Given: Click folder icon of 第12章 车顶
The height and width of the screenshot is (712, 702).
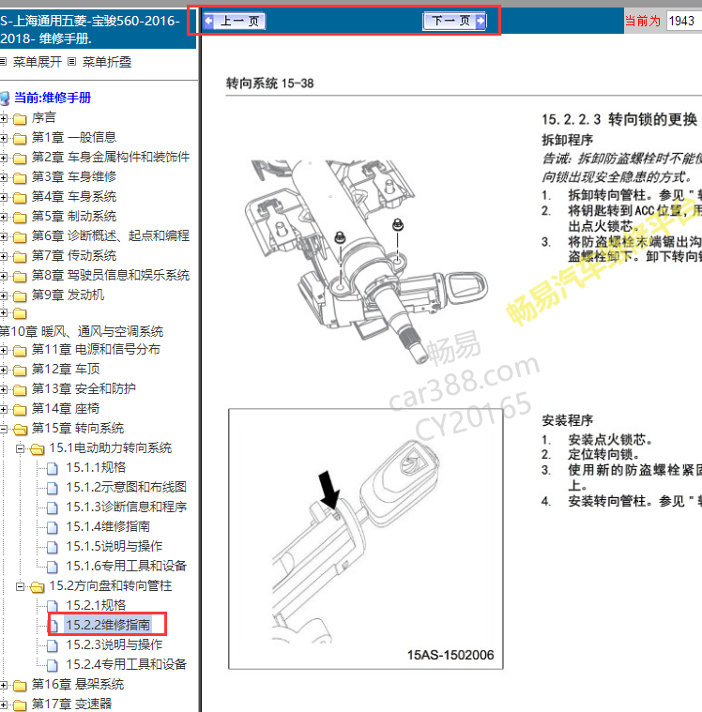Looking at the screenshot, I should 20,371.
